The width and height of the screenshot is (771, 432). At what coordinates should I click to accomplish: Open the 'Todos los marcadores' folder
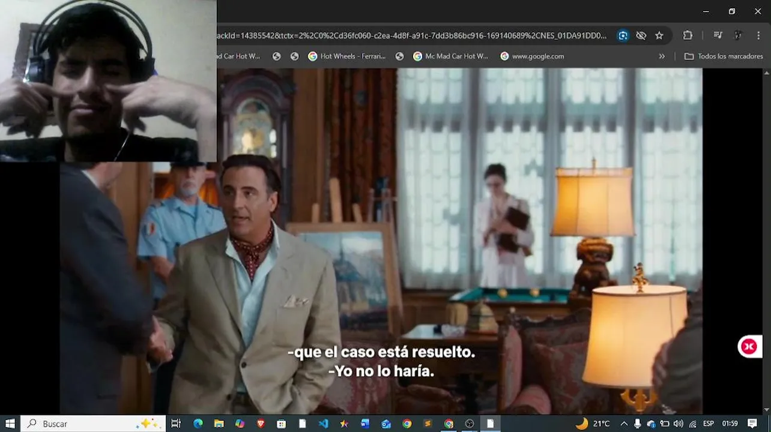coord(724,56)
